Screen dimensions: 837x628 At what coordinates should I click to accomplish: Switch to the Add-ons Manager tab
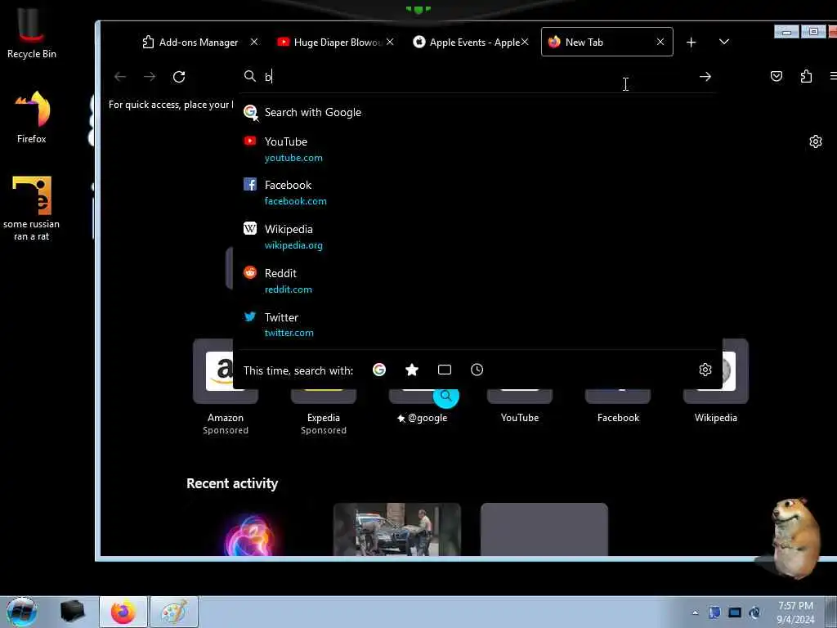click(x=190, y=43)
